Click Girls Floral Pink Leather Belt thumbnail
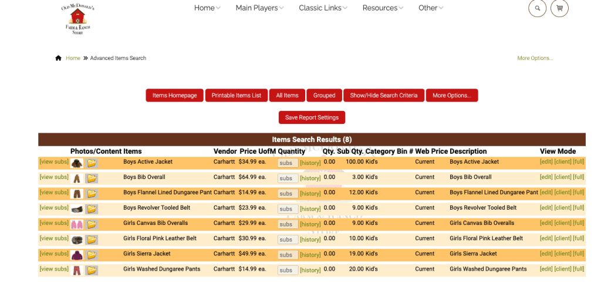 [77, 240]
